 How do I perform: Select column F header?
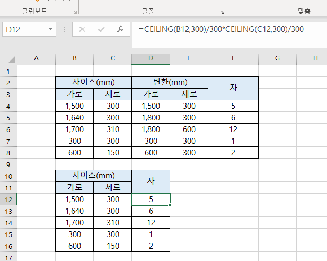pos(233,58)
